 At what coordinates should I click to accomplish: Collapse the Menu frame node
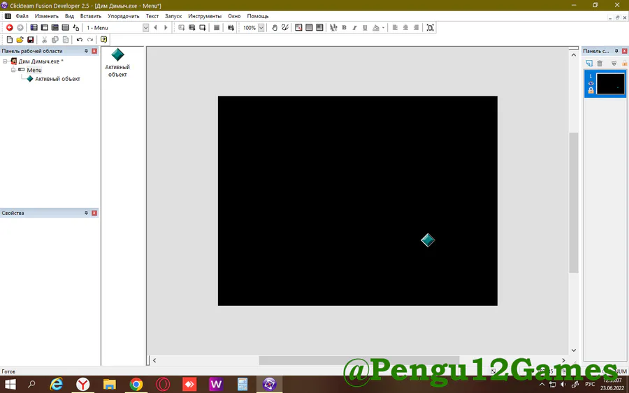(x=13, y=70)
